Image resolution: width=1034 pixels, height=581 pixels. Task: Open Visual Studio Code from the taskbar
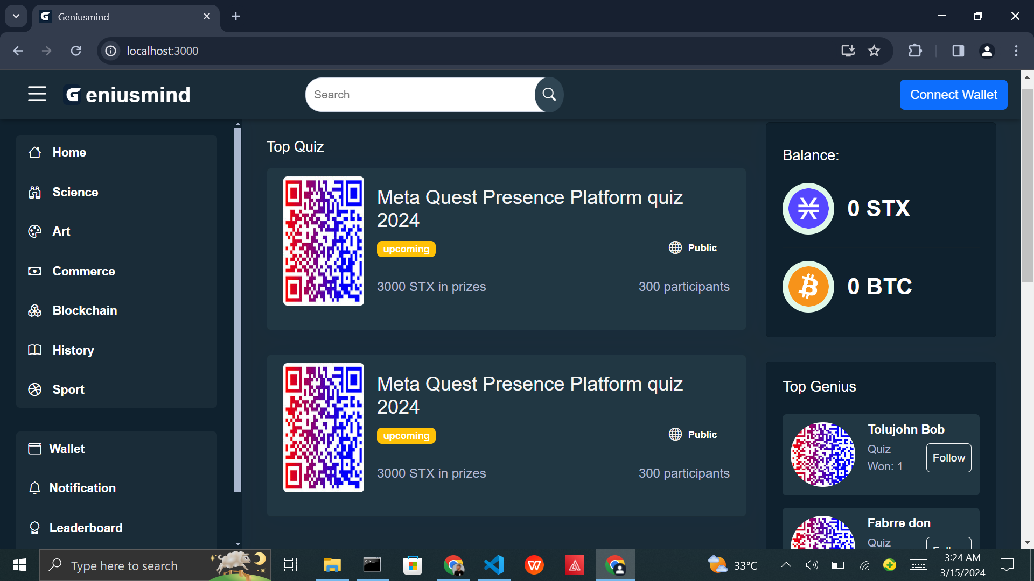tap(494, 565)
